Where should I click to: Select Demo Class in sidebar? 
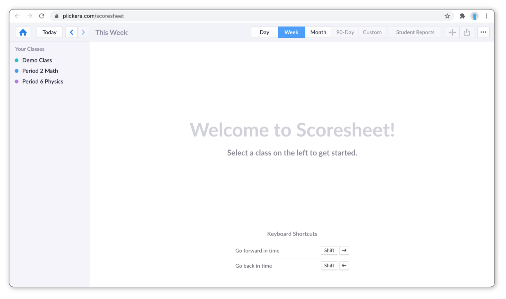point(37,60)
